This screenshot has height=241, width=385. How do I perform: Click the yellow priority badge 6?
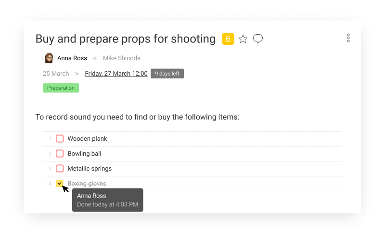point(228,39)
